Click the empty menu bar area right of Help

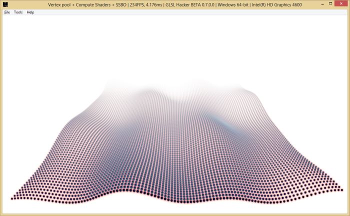click(x=190, y=12)
